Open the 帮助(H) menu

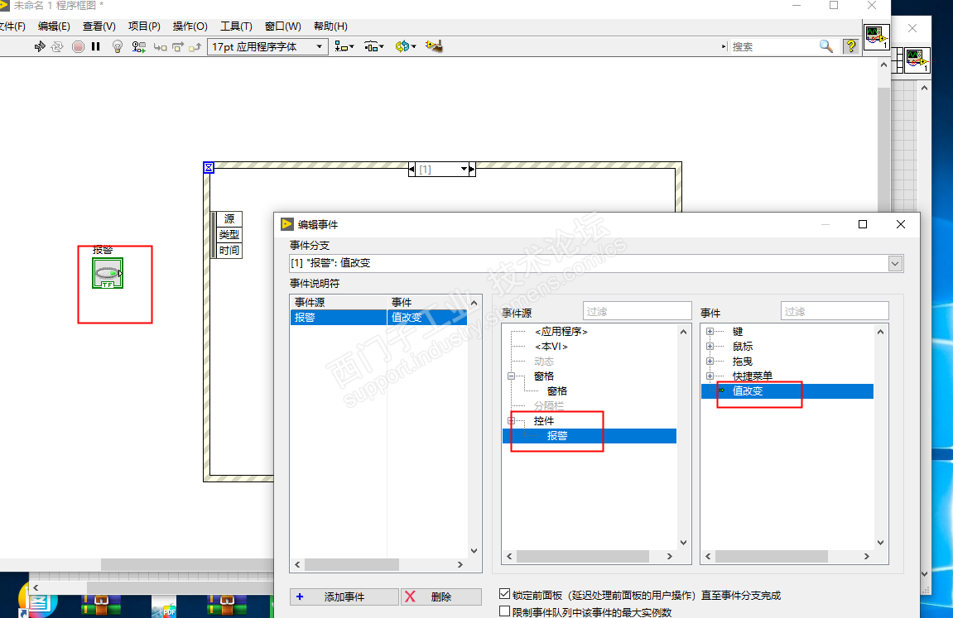pos(330,26)
